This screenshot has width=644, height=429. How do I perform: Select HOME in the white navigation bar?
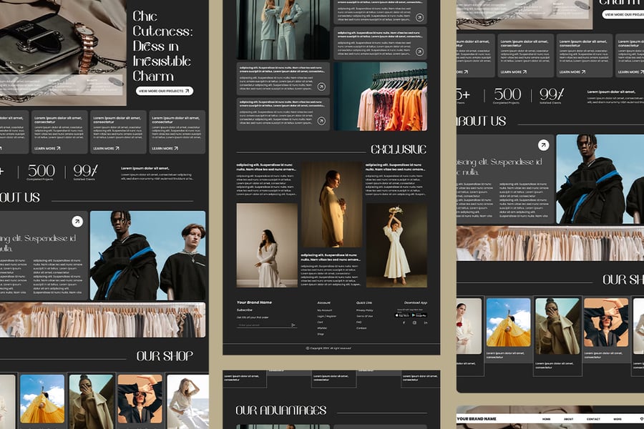tap(546, 418)
